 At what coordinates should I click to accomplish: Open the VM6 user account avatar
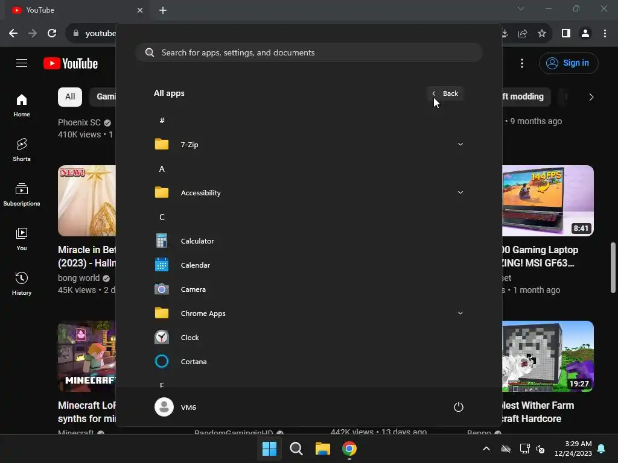[164, 407]
